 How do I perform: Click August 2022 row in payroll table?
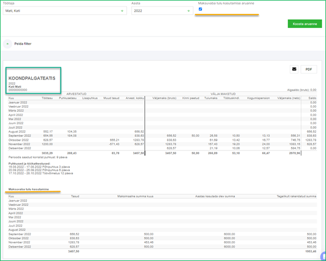pyautogui.click(x=162, y=132)
